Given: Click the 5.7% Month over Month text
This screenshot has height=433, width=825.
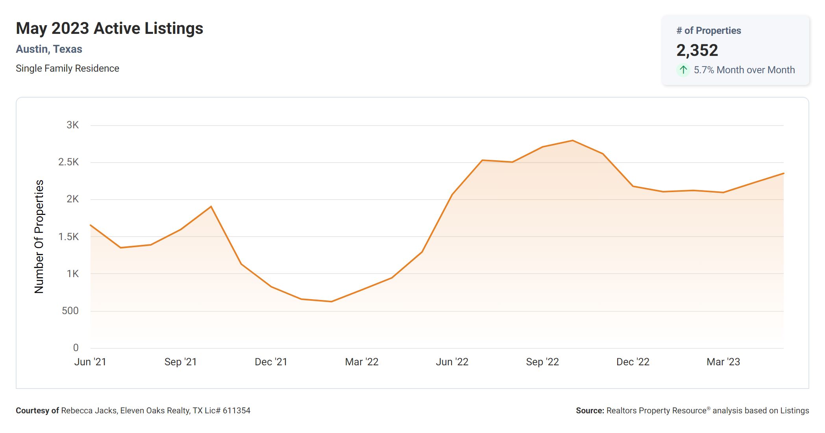Looking at the screenshot, I should coord(744,70).
